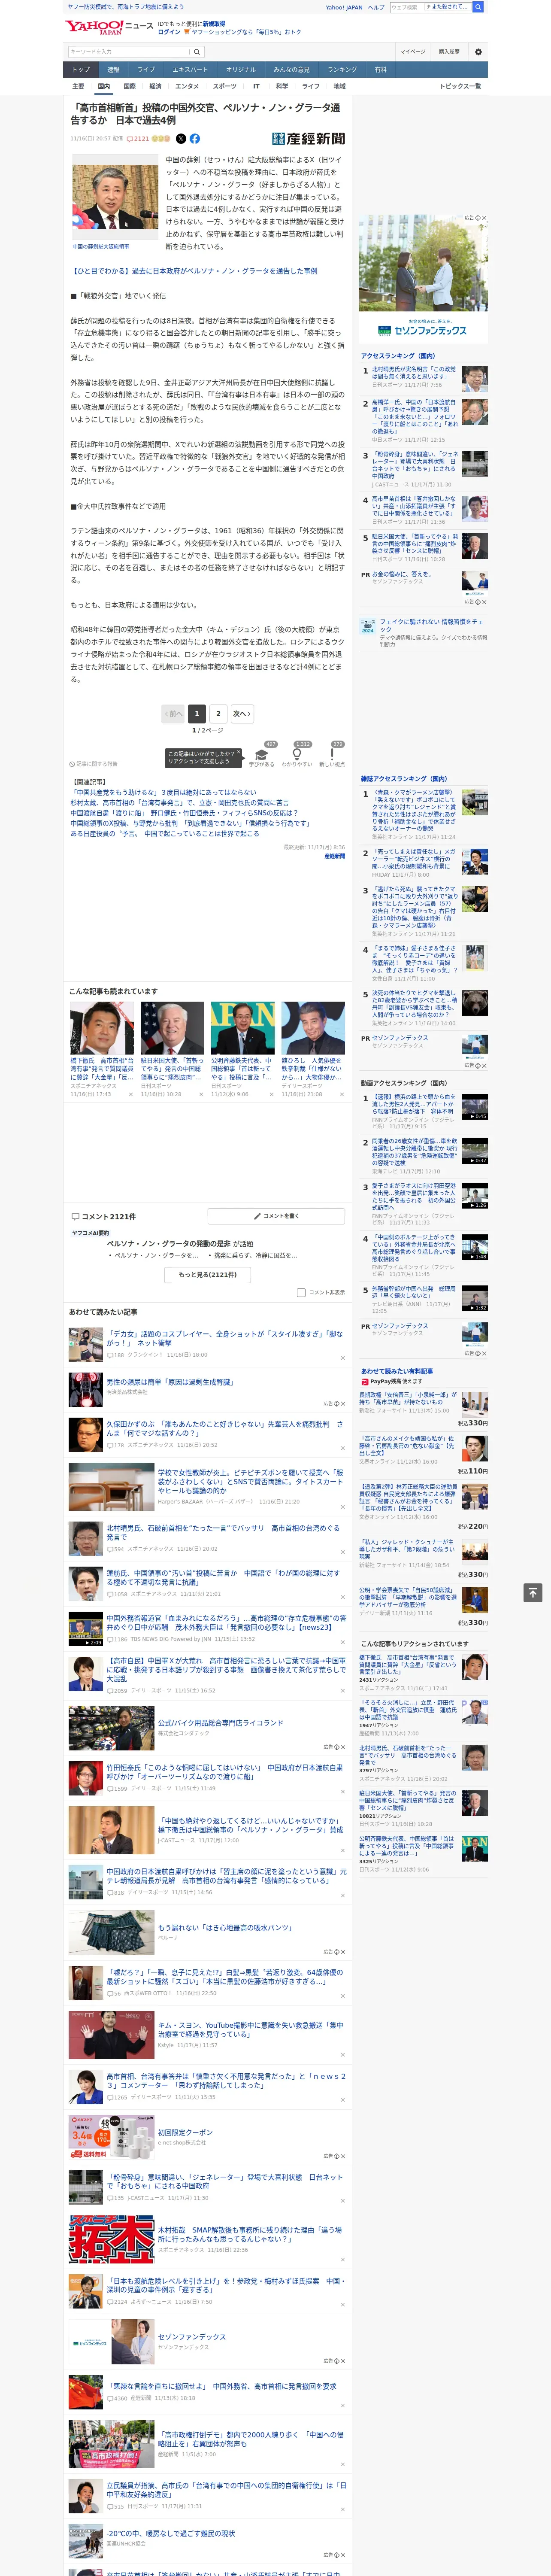Click the top web search input field

pos(430,7)
